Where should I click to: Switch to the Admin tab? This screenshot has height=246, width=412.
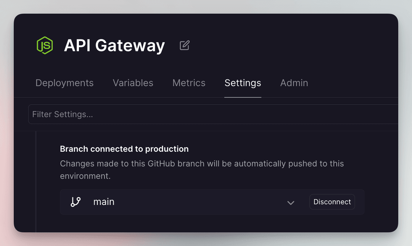point(294,83)
